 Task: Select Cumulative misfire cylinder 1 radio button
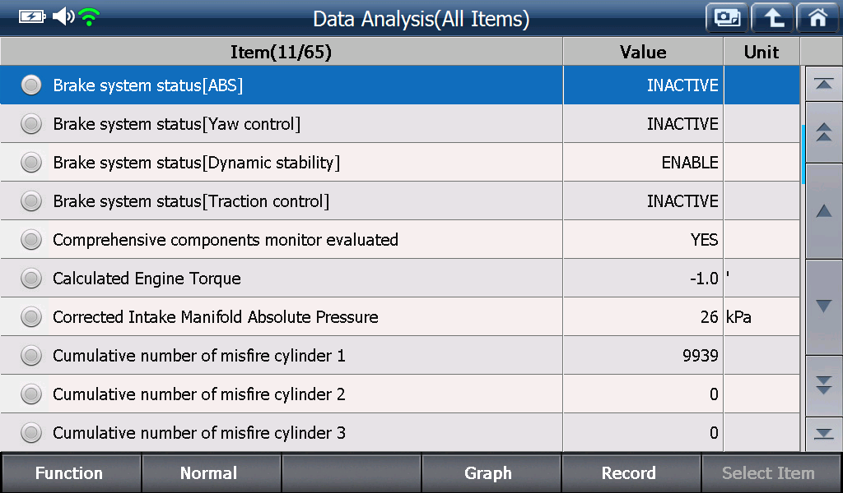point(31,356)
